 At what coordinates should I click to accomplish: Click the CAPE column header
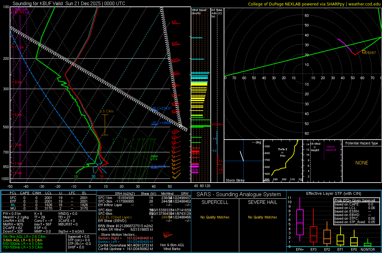click(25, 193)
